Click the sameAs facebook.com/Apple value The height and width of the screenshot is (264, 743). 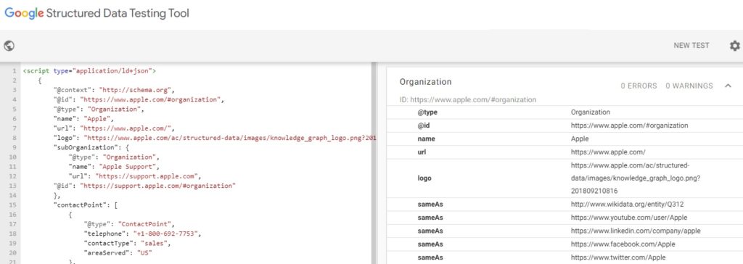click(x=623, y=244)
